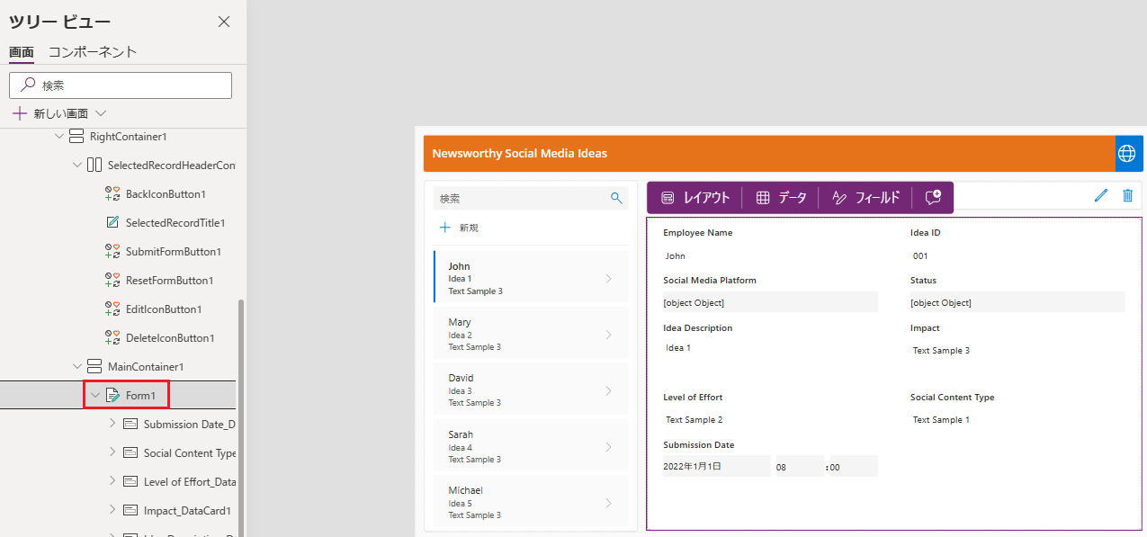Select Impact_DataCard1 in the tree
The height and width of the screenshot is (537, 1147).
187,511
